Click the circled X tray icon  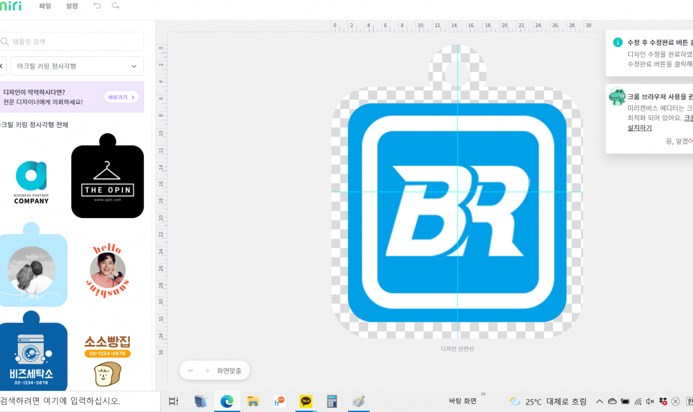(x=676, y=401)
